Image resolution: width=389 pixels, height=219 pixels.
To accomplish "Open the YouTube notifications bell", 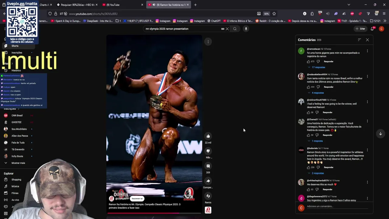I will pyautogui.click(x=372, y=29).
